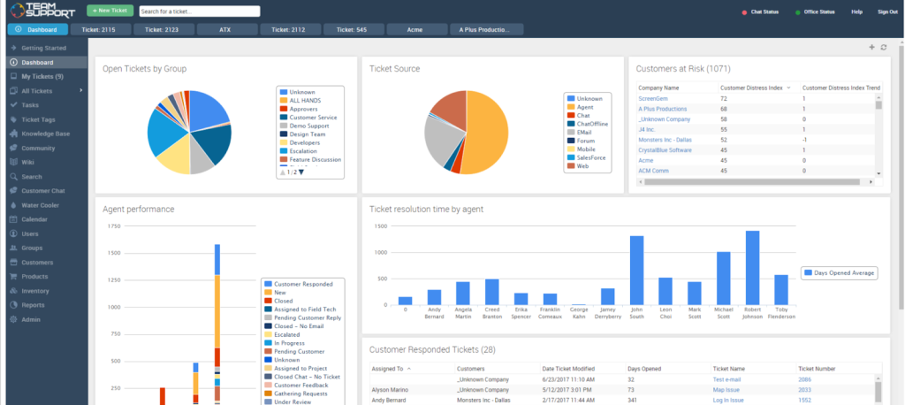Go to next legend page in Open Tickets
905x405 pixels.
[301, 172]
